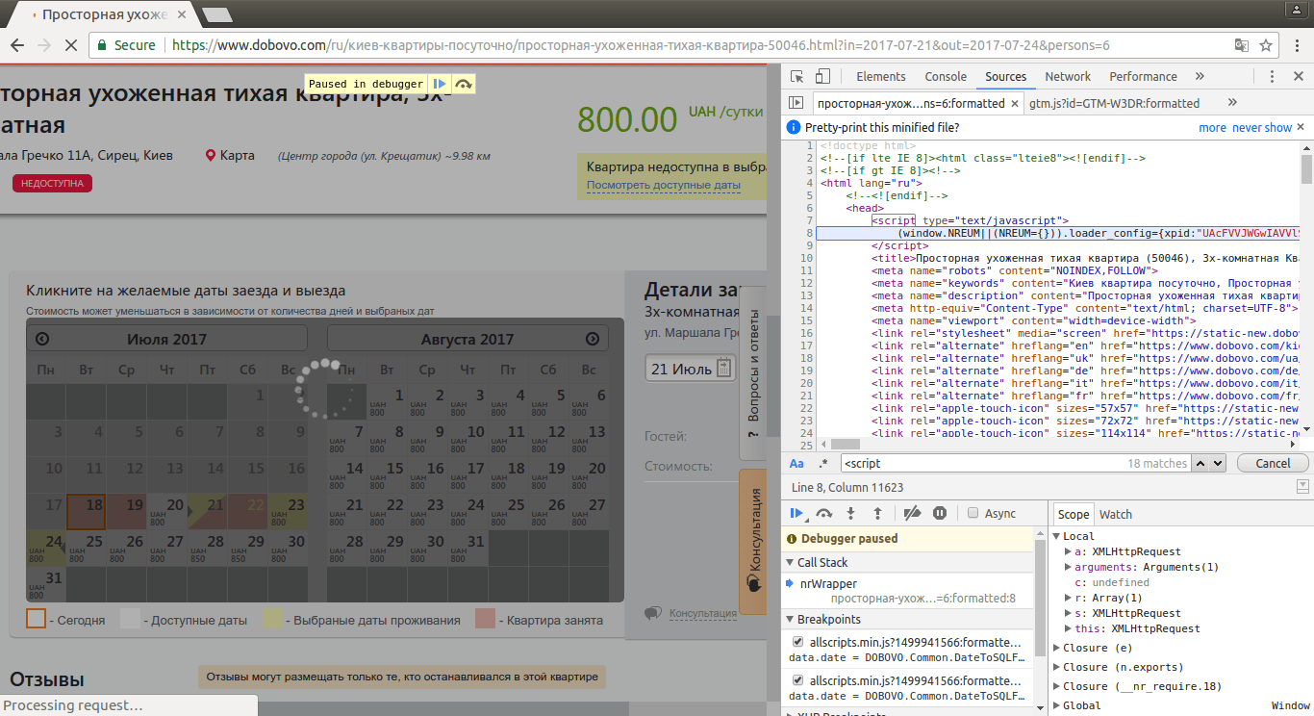Collapse the Local scope section
This screenshot has height=716, width=1314.
tap(1058, 535)
